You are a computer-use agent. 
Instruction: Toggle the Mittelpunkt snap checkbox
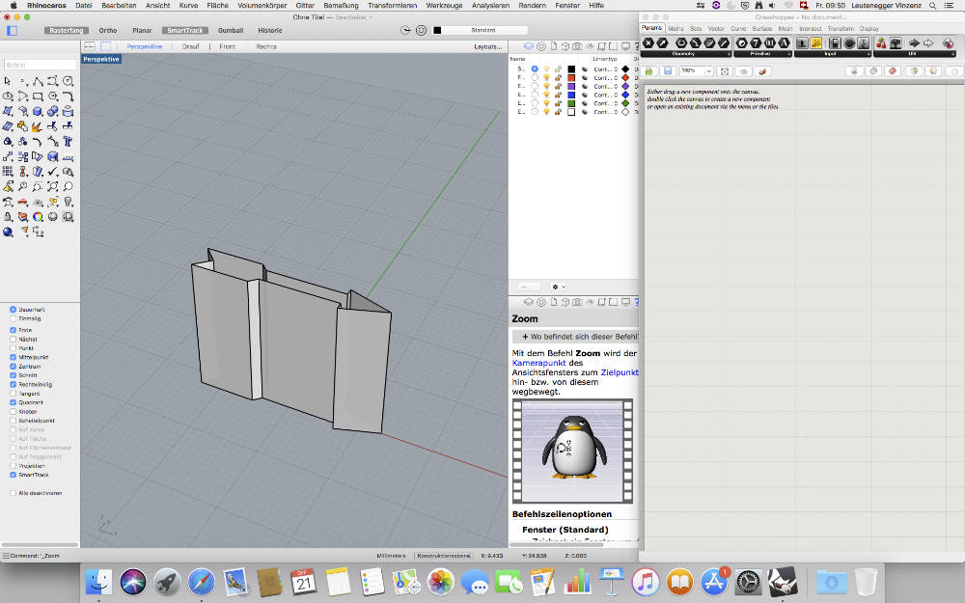[x=13, y=357]
